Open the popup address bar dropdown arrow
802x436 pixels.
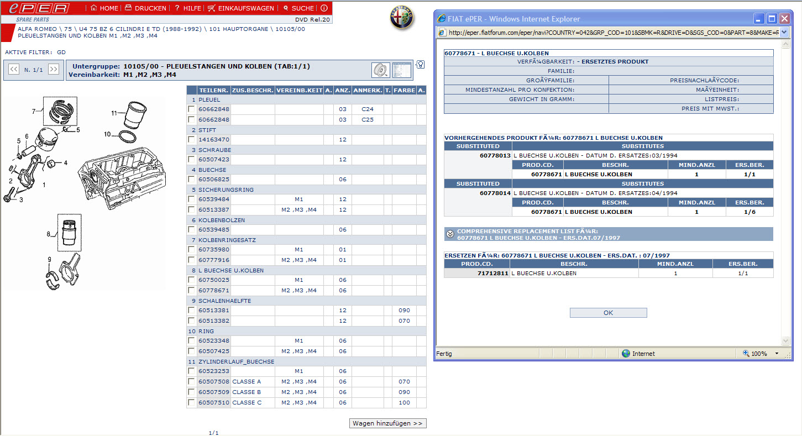pos(785,33)
